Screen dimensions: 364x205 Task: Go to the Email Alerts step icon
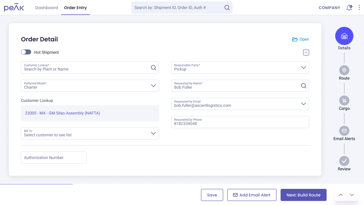point(344,131)
